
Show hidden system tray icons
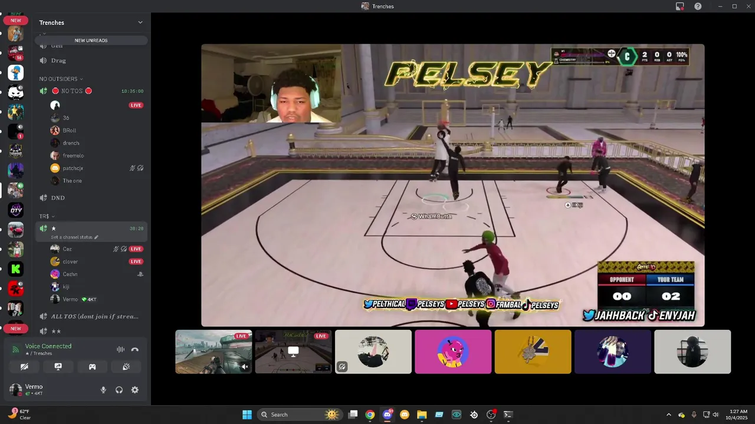668,415
